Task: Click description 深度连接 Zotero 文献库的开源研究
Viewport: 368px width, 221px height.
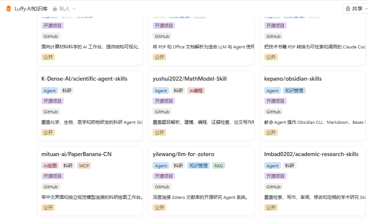Action: (201, 197)
